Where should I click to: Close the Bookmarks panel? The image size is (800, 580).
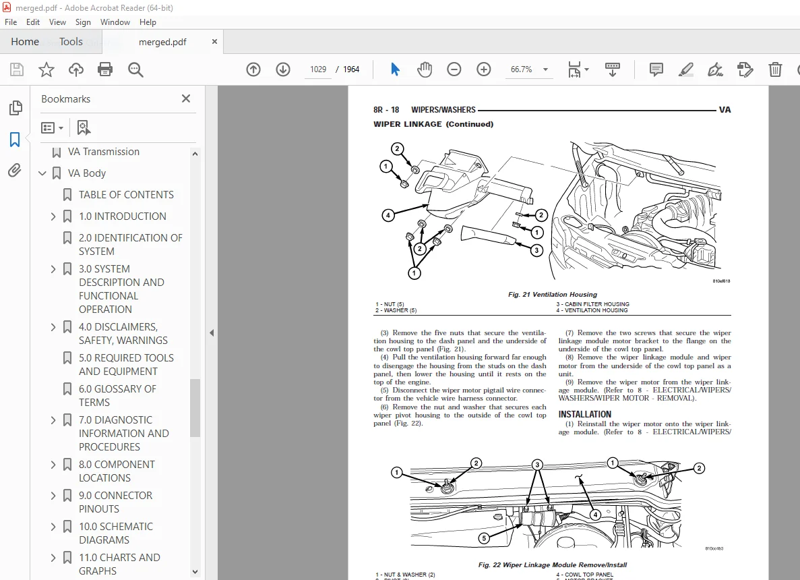pos(186,98)
